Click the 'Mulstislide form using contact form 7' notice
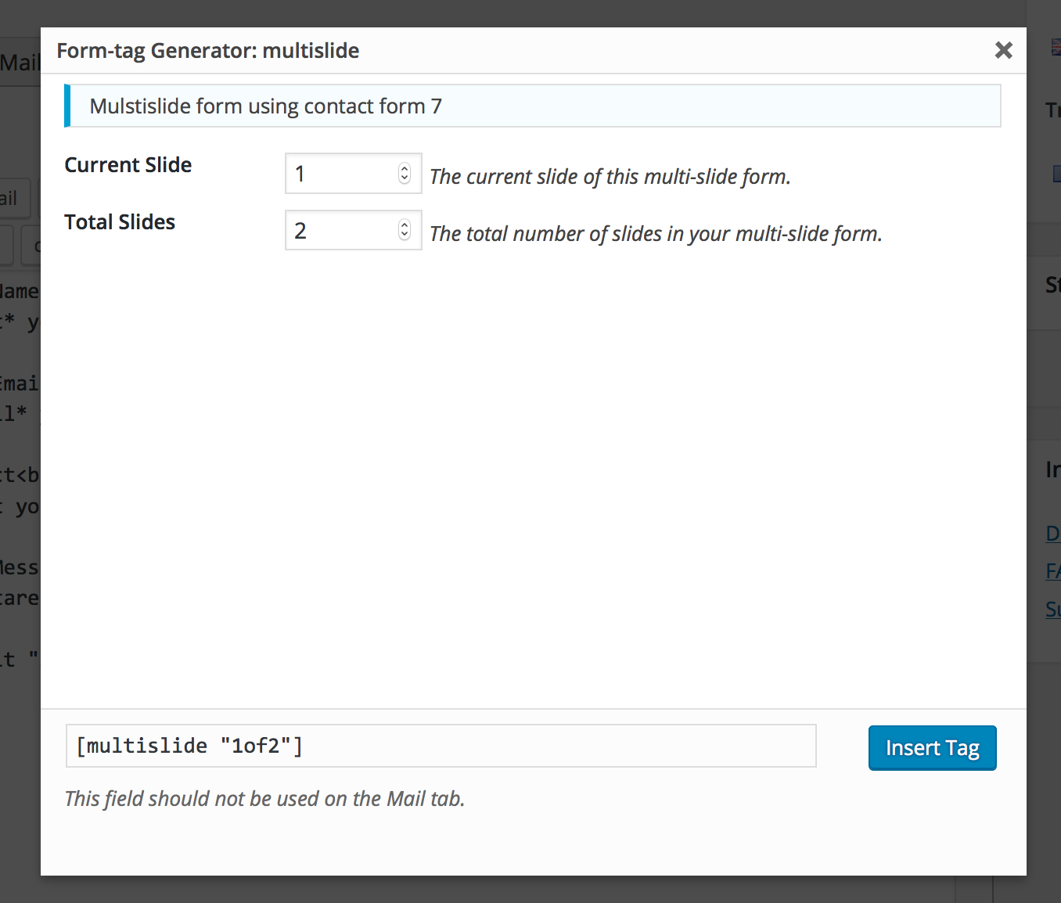1061x903 pixels. coord(533,106)
